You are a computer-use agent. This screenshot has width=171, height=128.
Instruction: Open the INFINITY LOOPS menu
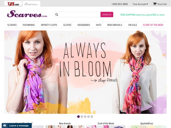tap(49, 25)
